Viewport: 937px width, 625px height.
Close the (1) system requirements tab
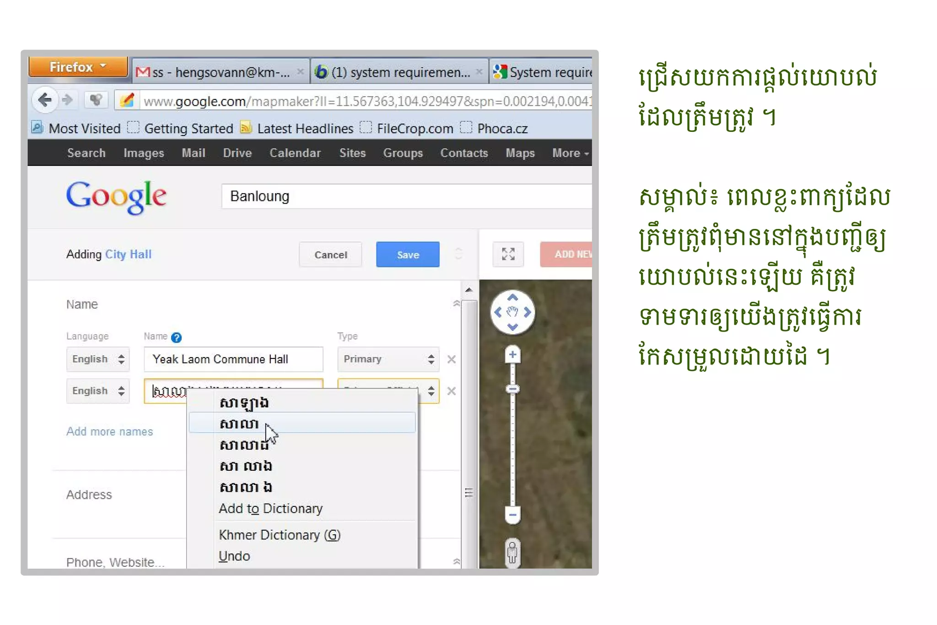pyautogui.click(x=479, y=72)
